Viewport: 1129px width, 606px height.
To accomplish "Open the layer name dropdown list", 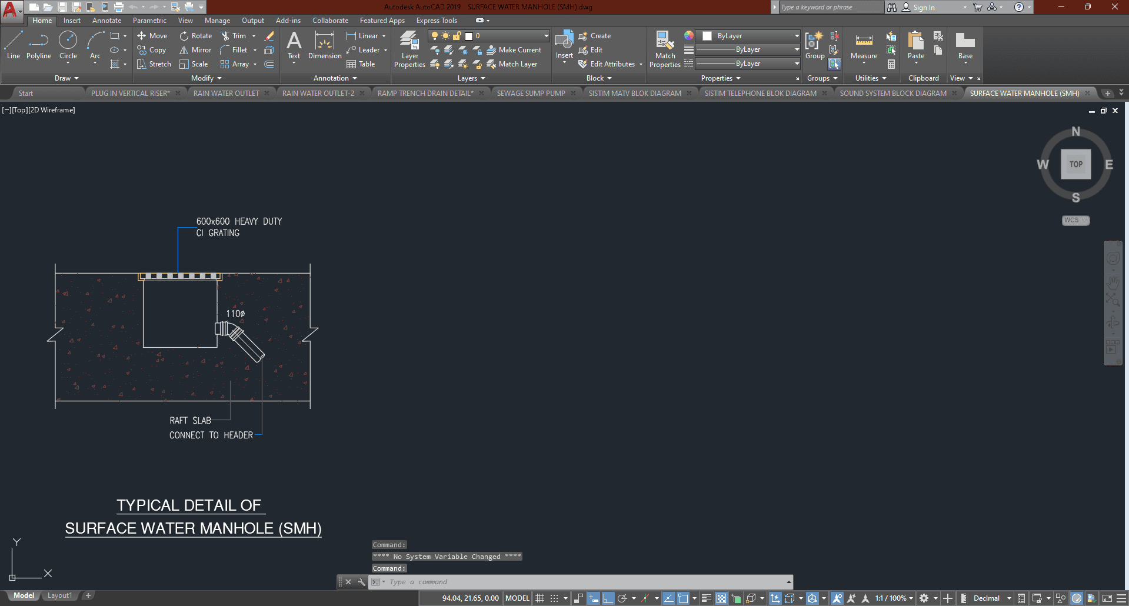I will click(546, 36).
